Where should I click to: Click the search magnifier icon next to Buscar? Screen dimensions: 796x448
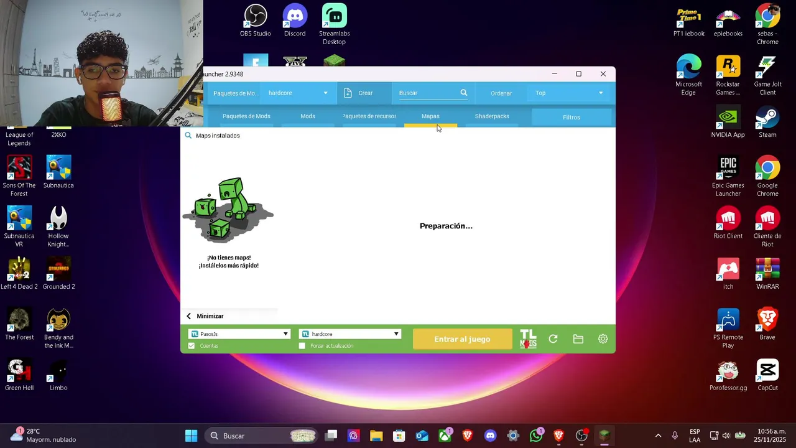click(x=463, y=93)
